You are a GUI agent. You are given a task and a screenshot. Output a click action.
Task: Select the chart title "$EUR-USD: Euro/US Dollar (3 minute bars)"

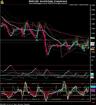48,1
